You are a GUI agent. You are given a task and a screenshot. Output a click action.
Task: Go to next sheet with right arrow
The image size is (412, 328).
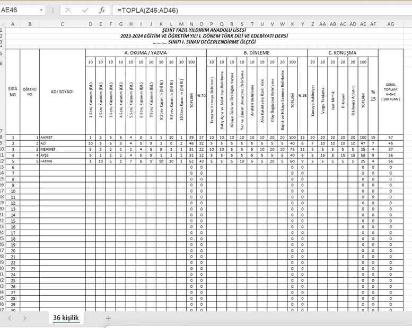pyautogui.click(x=25, y=318)
